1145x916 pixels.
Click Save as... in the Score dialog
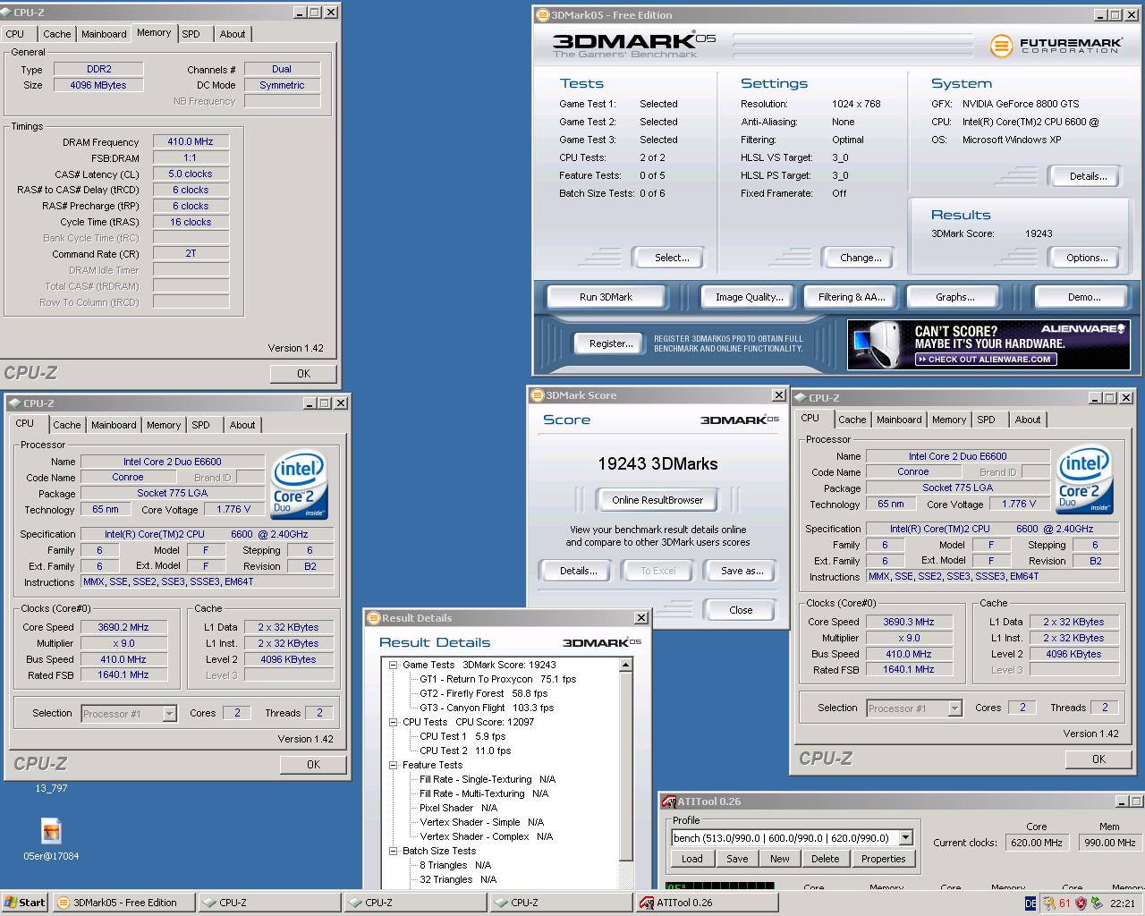[x=742, y=571]
